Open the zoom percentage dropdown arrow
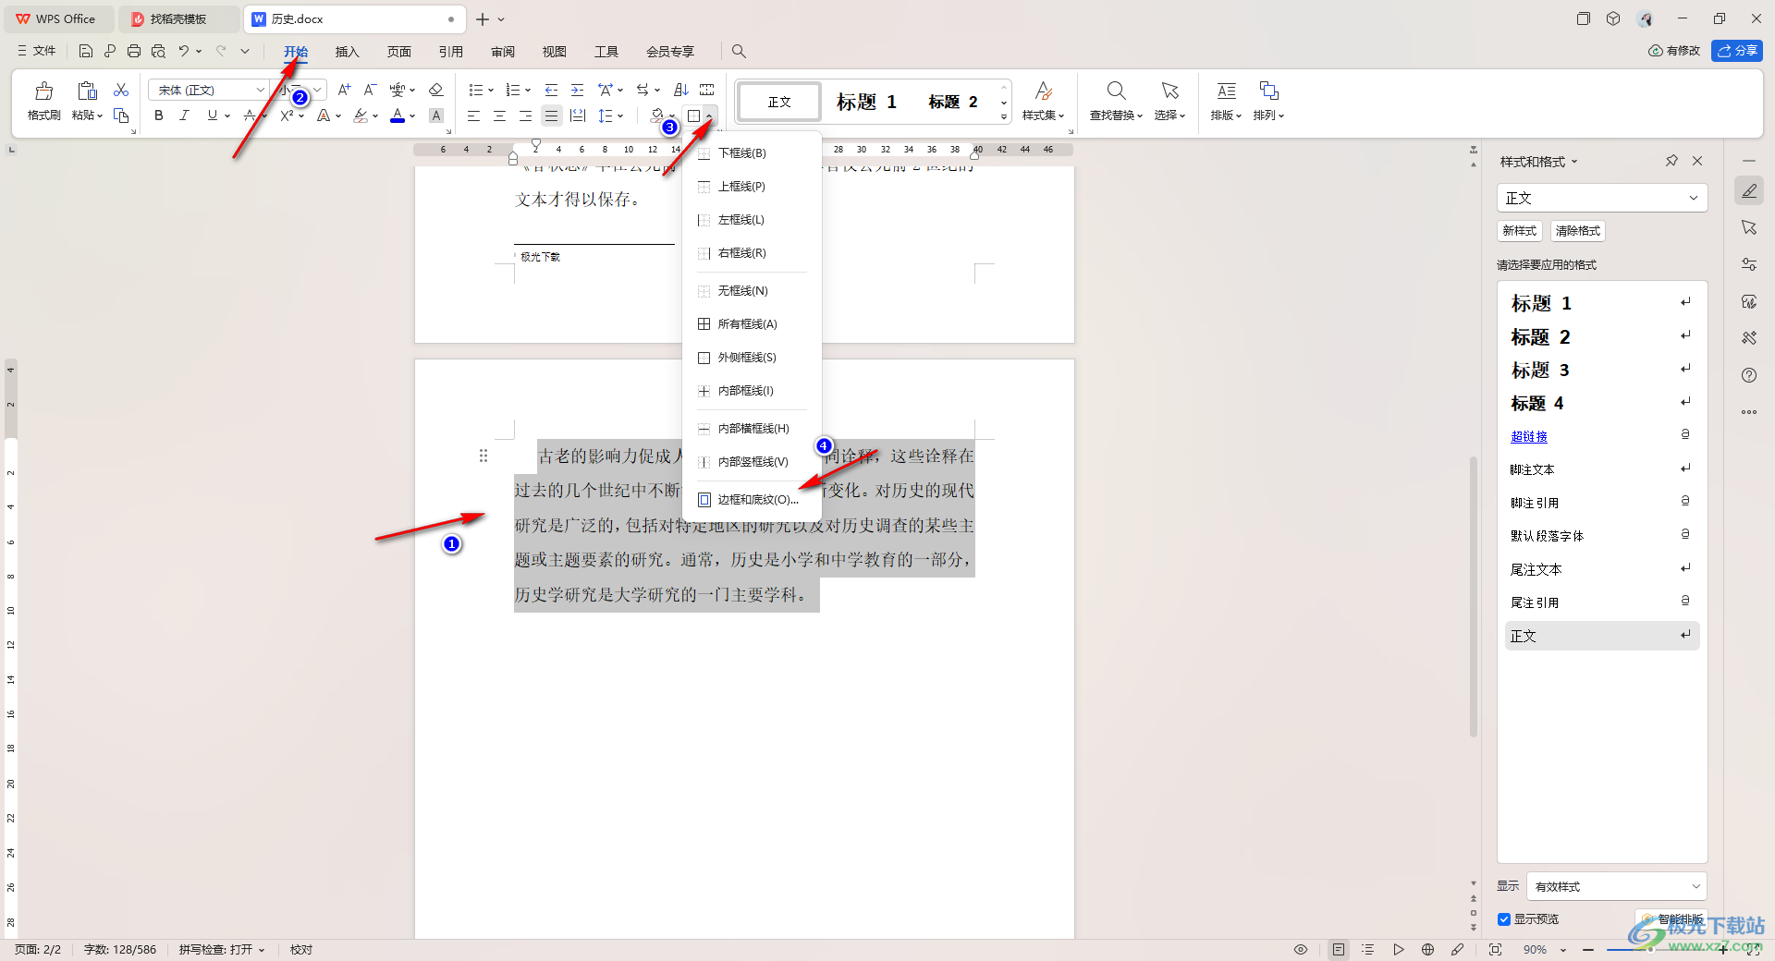1775x961 pixels. point(1562,949)
